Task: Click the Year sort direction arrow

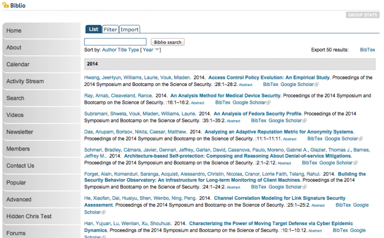Action: (x=157, y=50)
